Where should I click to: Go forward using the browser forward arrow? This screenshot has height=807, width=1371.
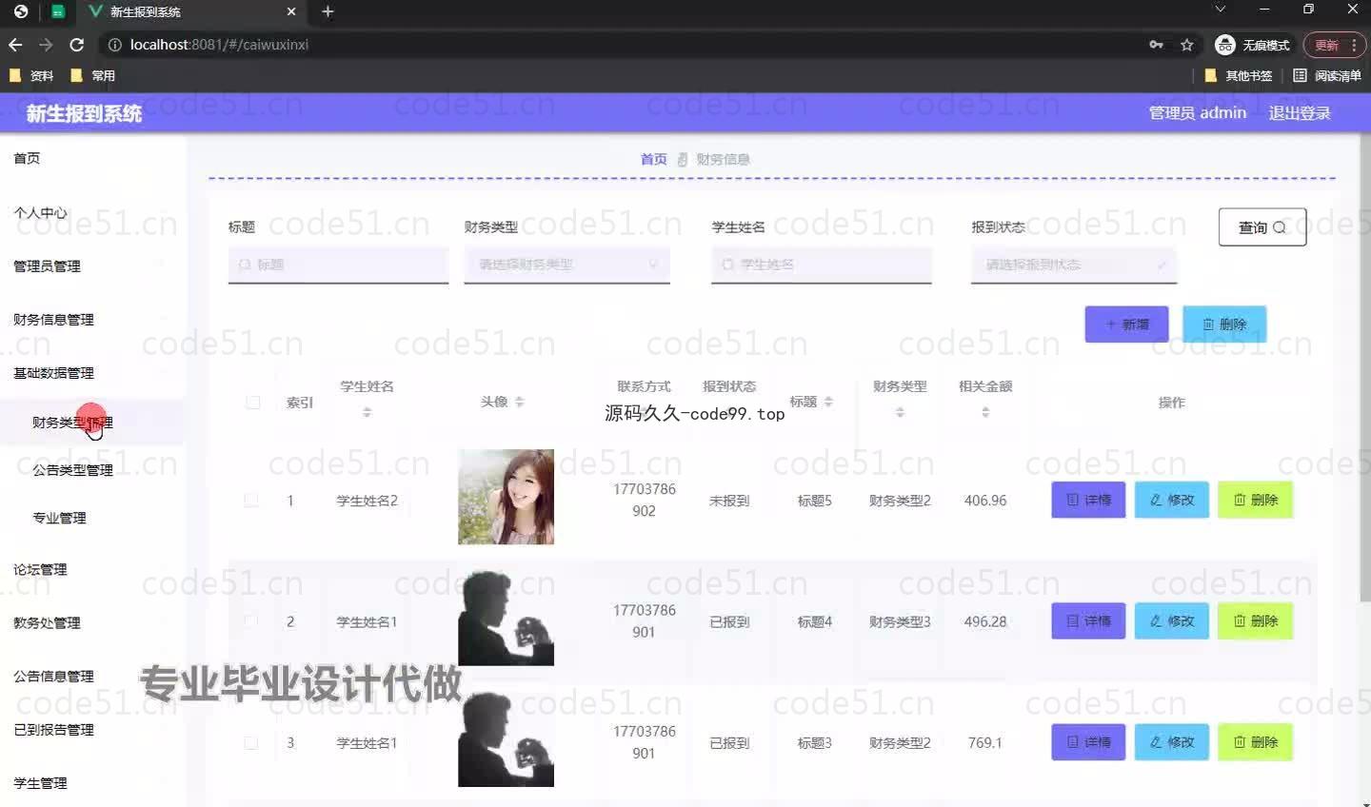46,45
